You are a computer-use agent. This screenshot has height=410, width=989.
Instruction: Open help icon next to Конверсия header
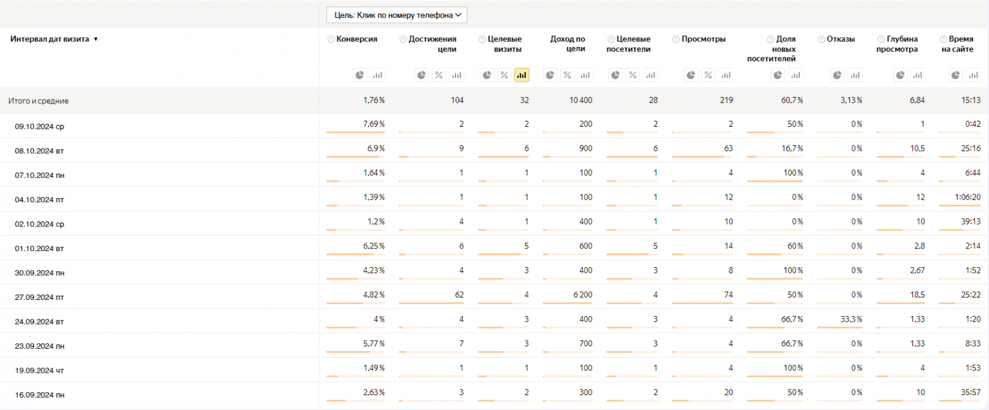point(331,39)
